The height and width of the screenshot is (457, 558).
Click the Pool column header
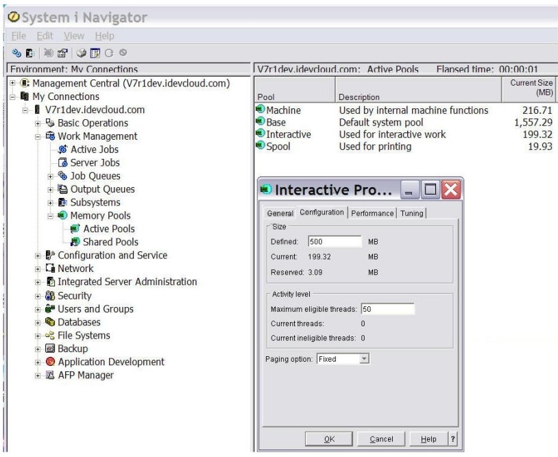(x=295, y=90)
